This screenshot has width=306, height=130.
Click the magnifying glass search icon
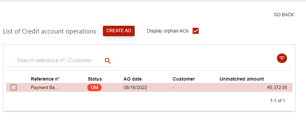click(108, 61)
